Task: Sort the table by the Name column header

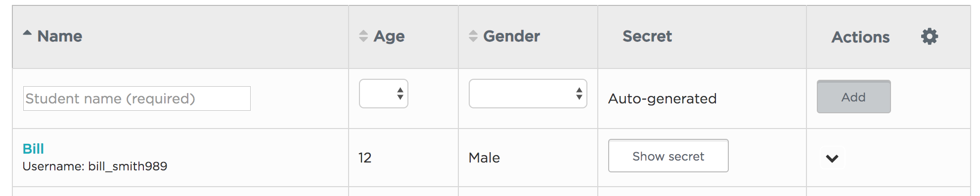Action: coord(60,36)
